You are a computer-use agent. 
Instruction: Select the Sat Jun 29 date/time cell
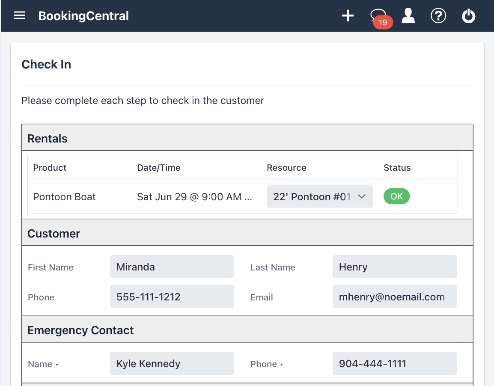click(x=194, y=197)
